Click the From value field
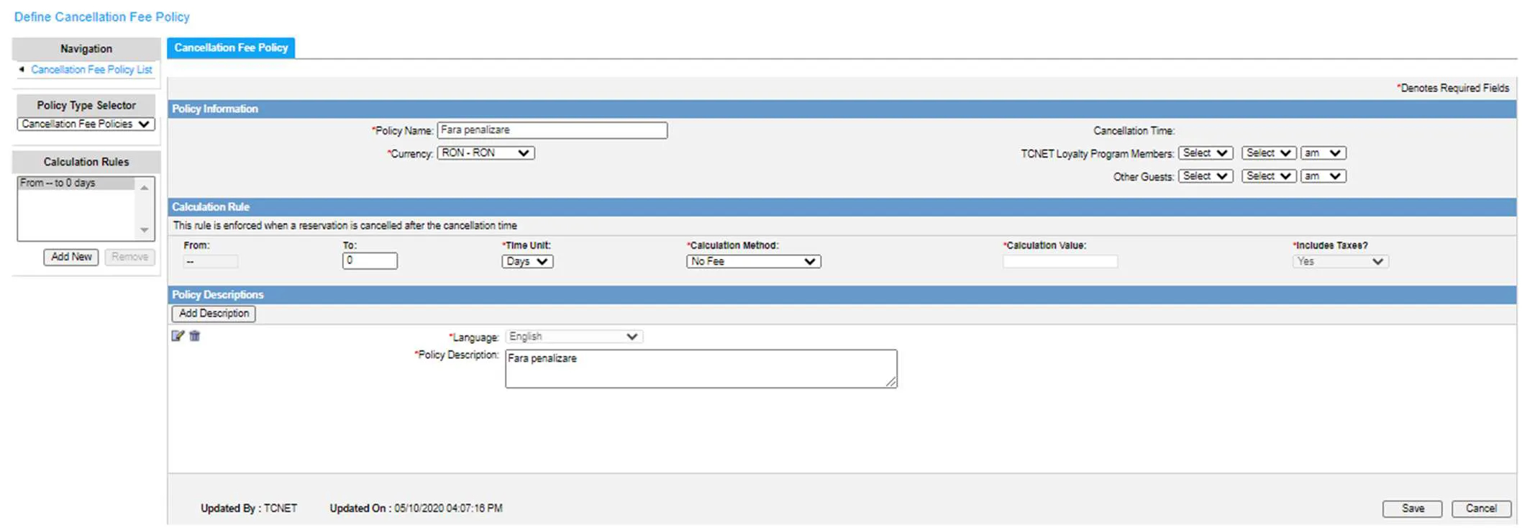Viewport: 1522px width, 528px height. pos(210,261)
